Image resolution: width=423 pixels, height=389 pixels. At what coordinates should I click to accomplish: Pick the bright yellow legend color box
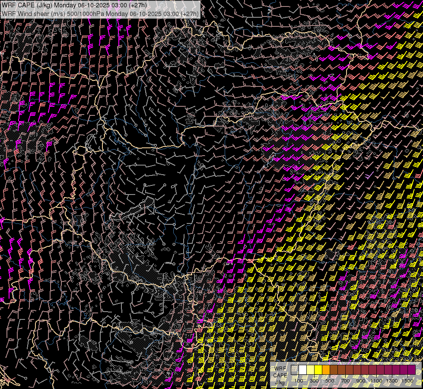tap(318, 370)
